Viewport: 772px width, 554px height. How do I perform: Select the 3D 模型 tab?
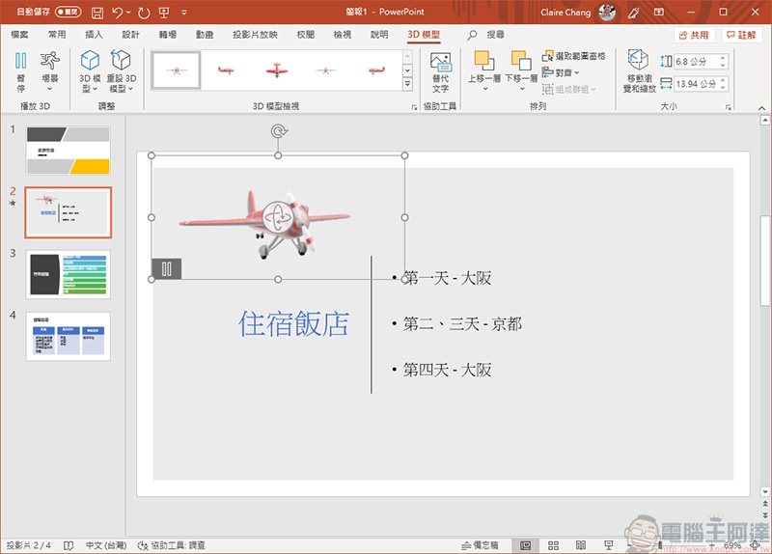424,35
